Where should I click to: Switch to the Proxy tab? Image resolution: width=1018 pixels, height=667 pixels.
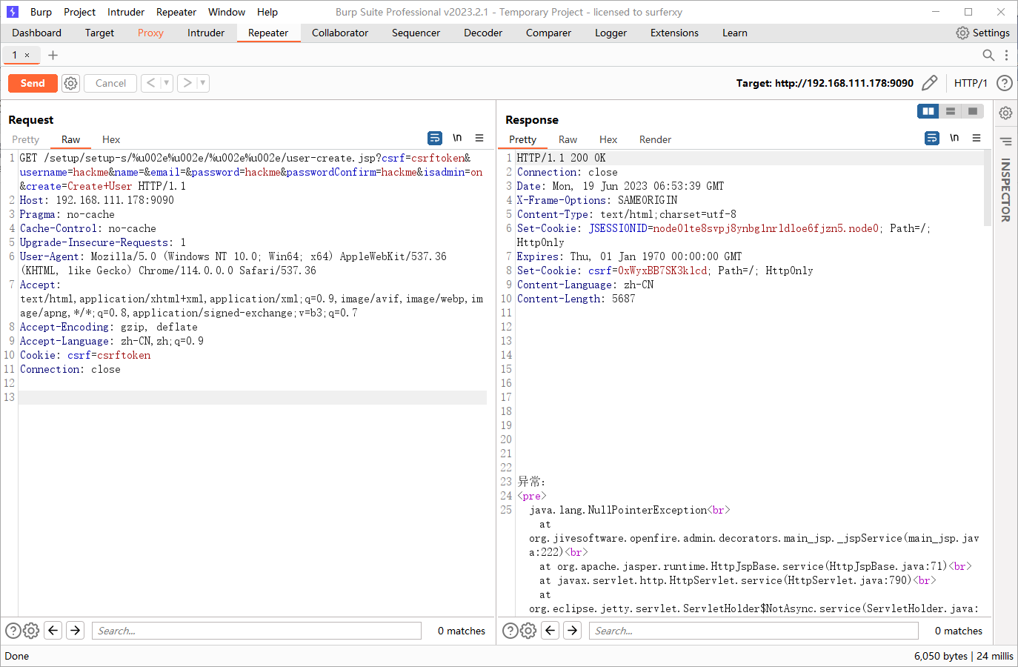[150, 33]
